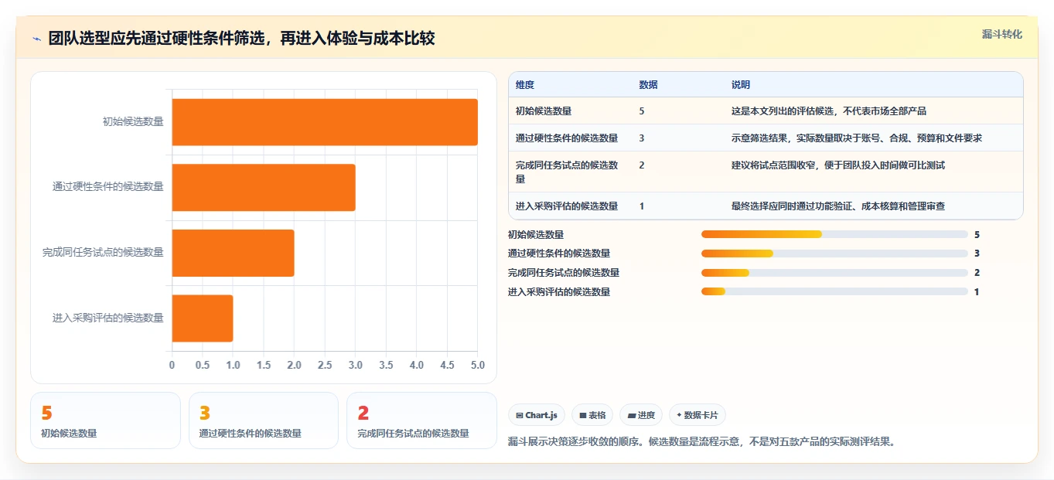Click the Chart.js tag pill

(x=537, y=415)
